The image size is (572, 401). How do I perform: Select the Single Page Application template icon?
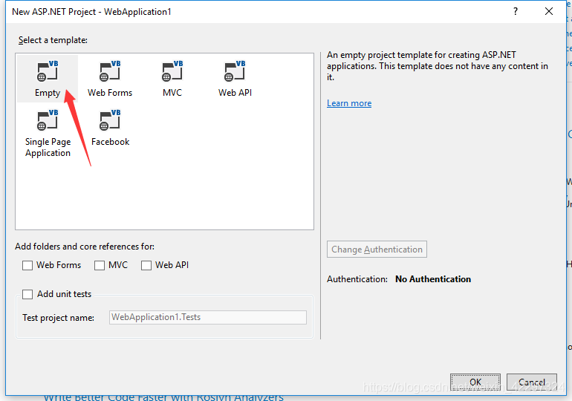tap(48, 120)
